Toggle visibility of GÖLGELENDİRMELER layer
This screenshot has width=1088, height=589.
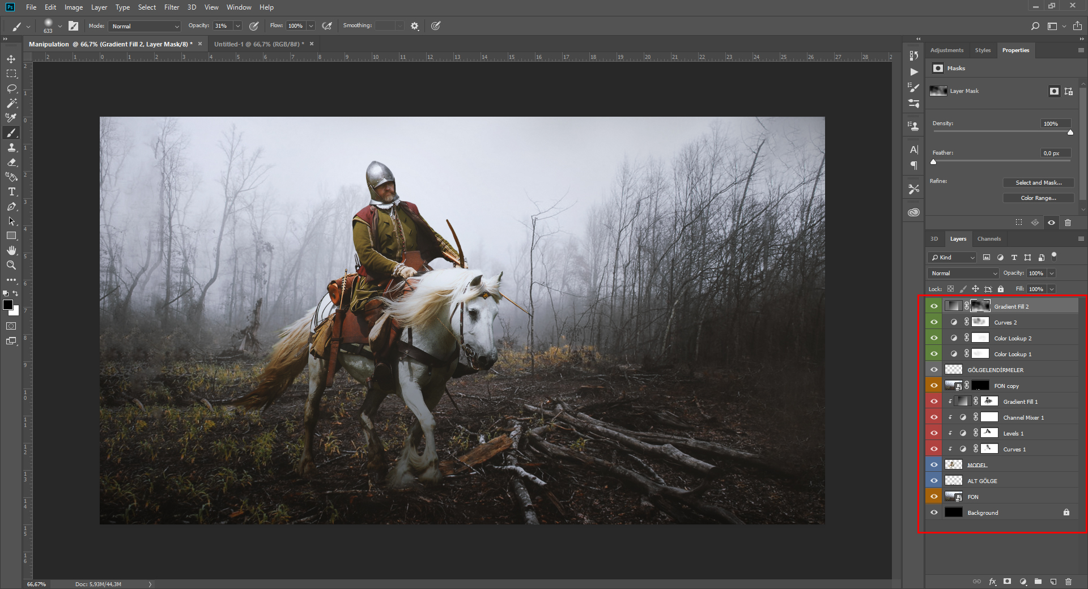(934, 370)
